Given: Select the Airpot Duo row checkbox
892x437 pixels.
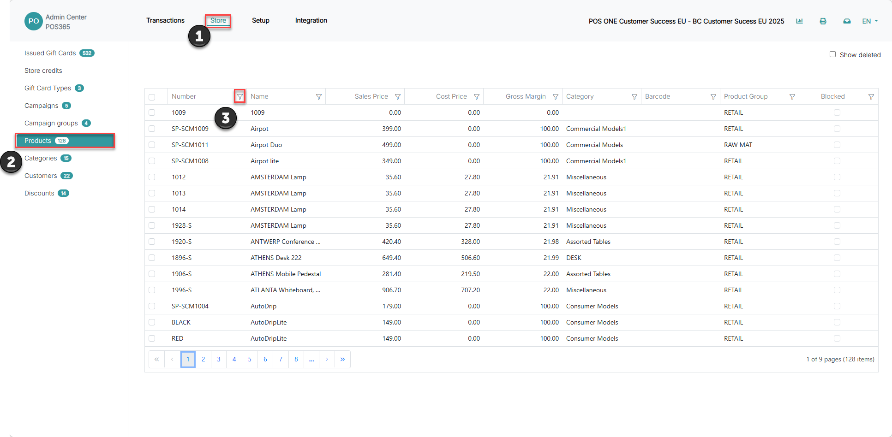Looking at the screenshot, I should tap(152, 145).
